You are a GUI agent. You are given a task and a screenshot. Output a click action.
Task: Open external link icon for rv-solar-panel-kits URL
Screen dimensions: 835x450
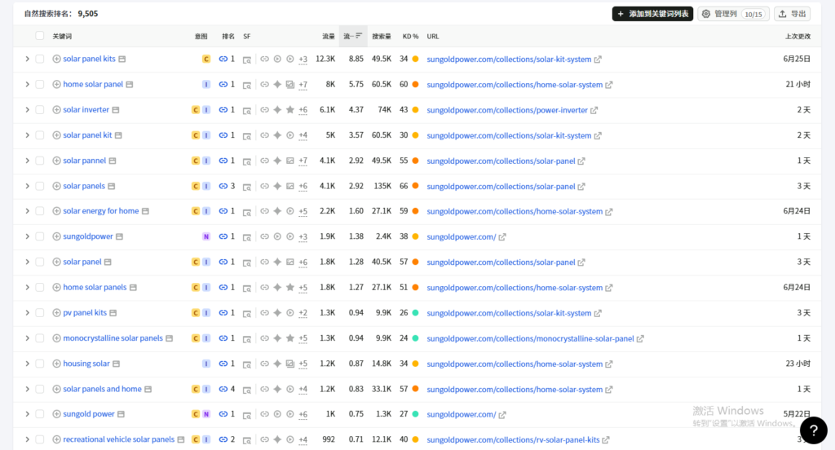[x=606, y=440]
